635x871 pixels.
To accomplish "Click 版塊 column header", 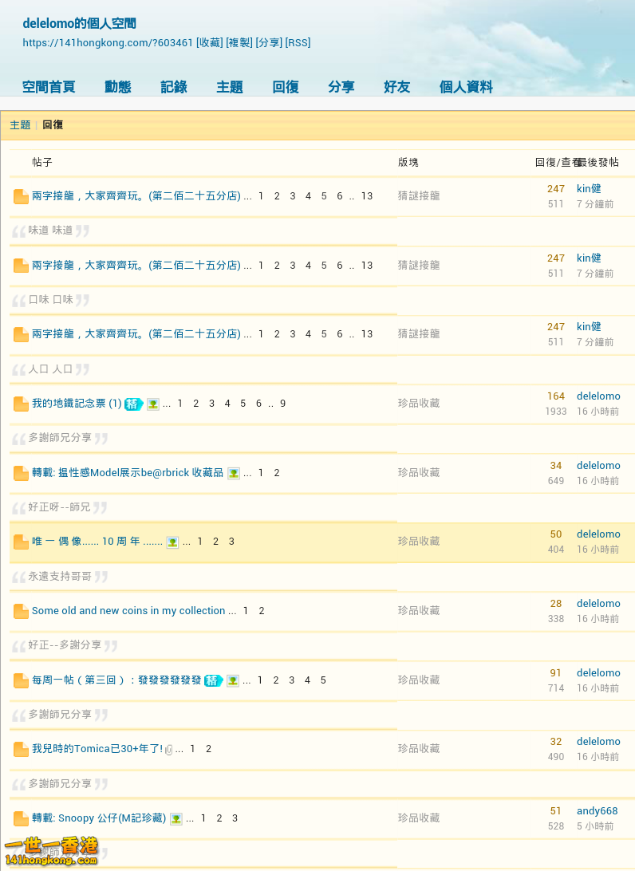I will [408, 162].
